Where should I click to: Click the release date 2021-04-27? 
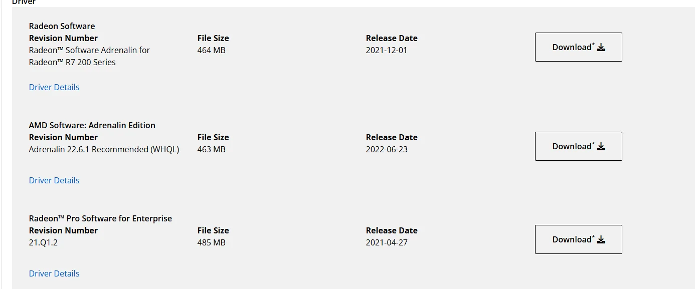click(387, 242)
